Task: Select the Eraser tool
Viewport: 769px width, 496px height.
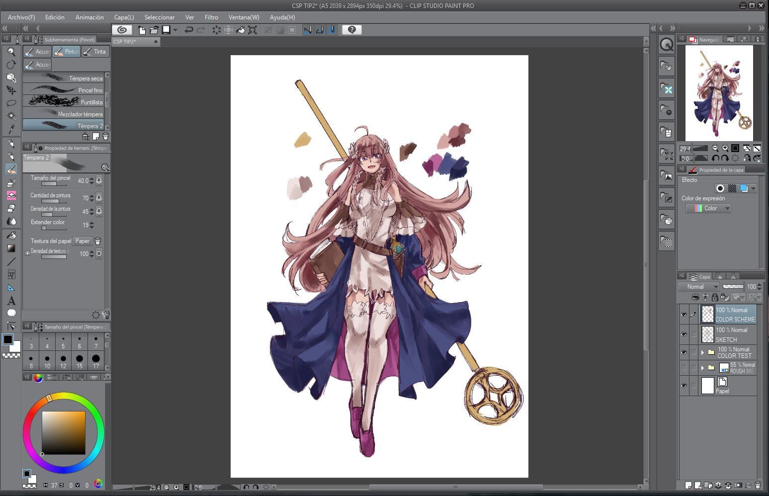Action: (11, 208)
